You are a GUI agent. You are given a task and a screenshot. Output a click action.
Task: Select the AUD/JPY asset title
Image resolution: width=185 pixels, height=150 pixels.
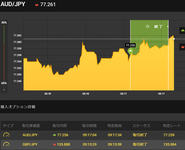(13, 4)
